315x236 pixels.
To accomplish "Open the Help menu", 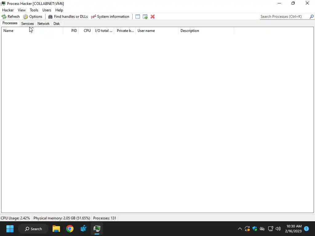I will pos(59,10).
